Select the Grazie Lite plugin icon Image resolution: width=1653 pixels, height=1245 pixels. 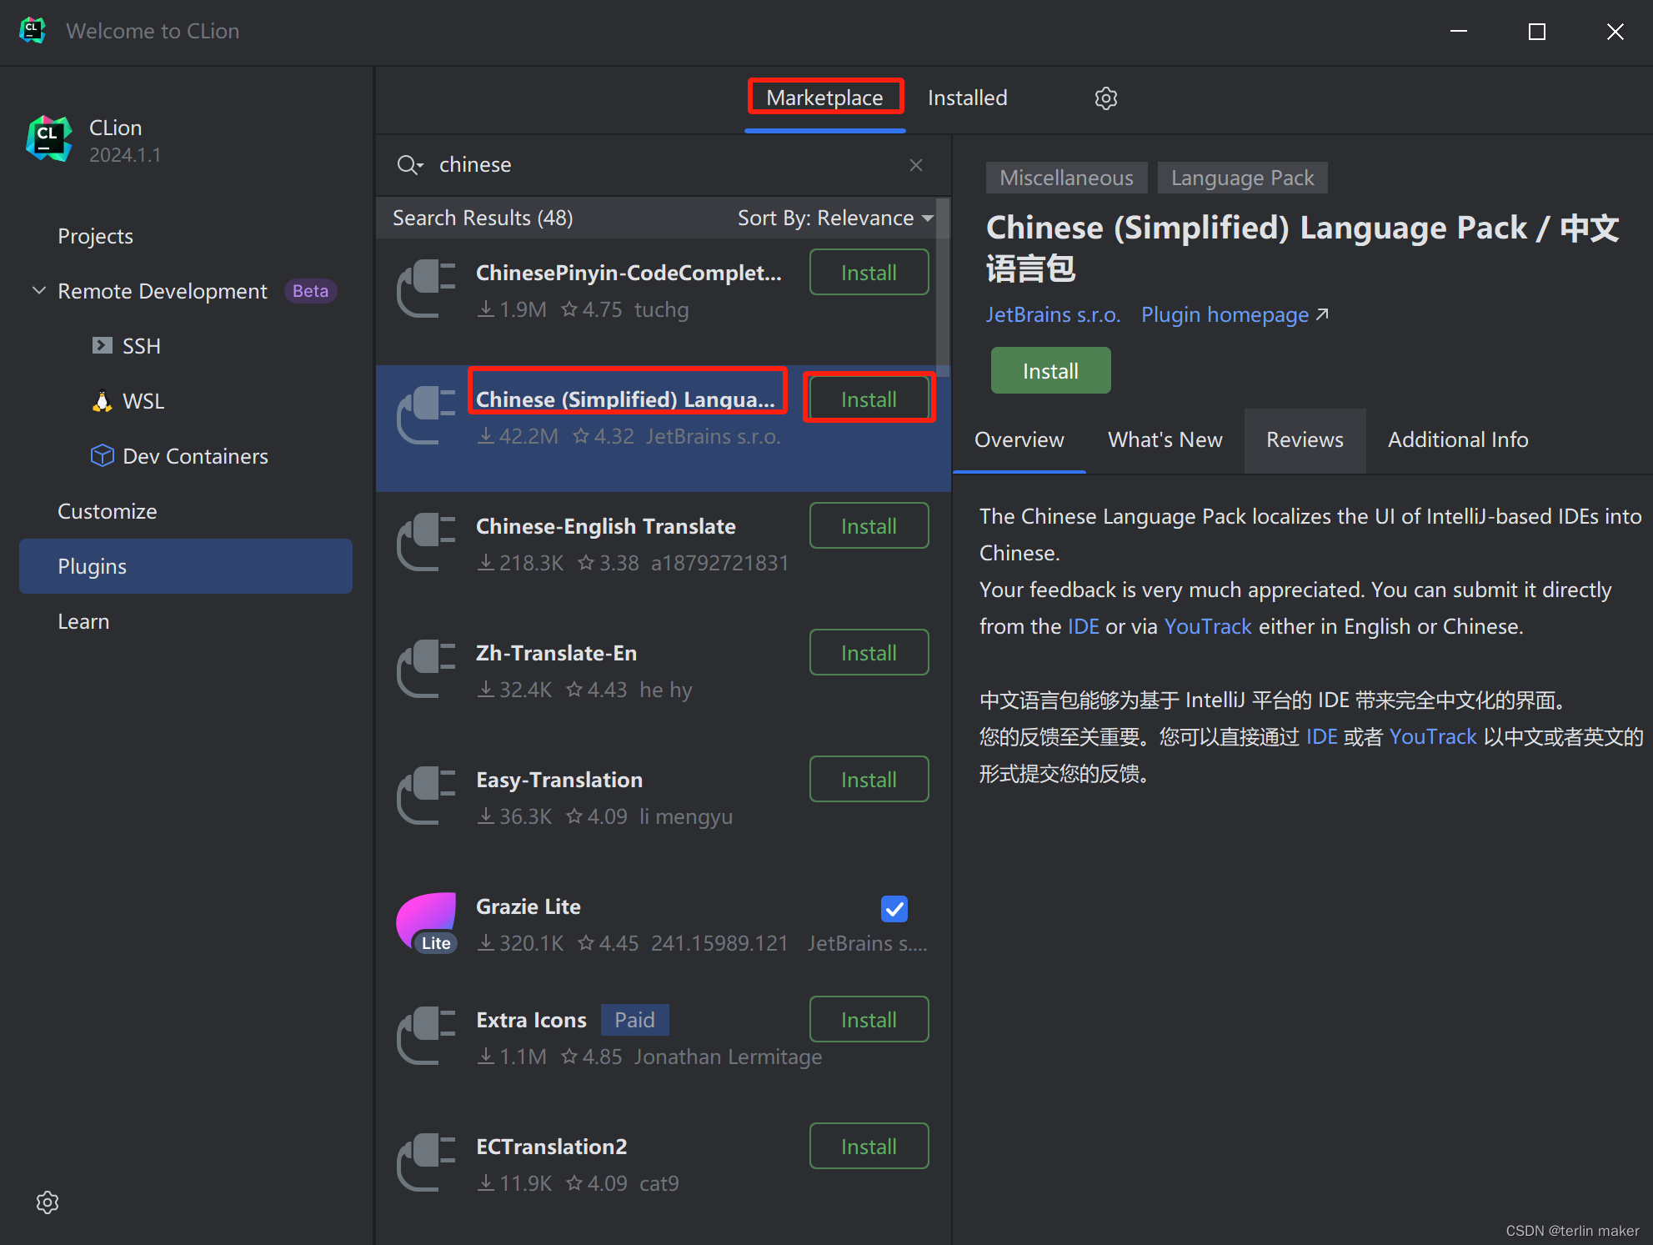tap(427, 922)
